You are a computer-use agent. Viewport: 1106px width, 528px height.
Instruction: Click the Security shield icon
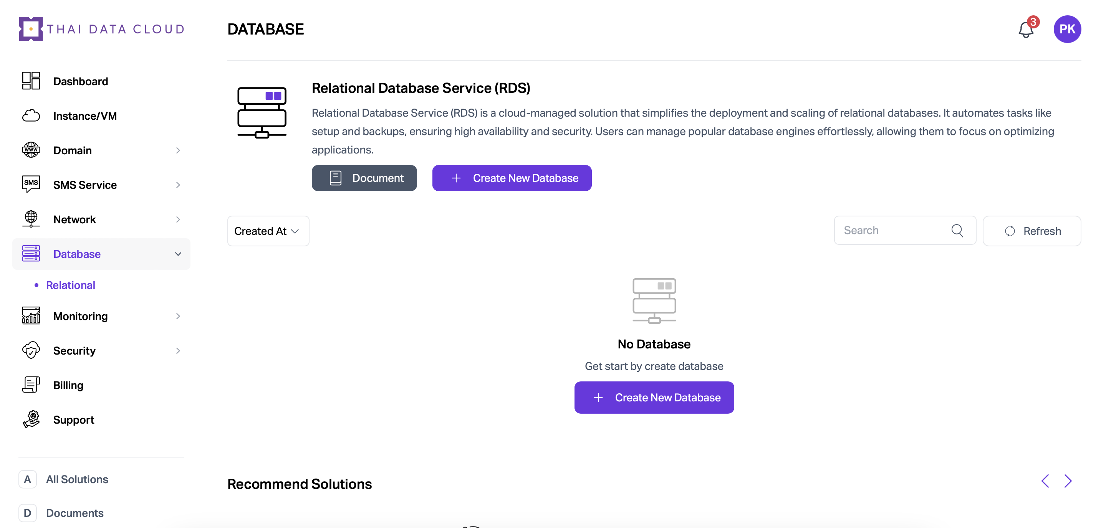31,350
